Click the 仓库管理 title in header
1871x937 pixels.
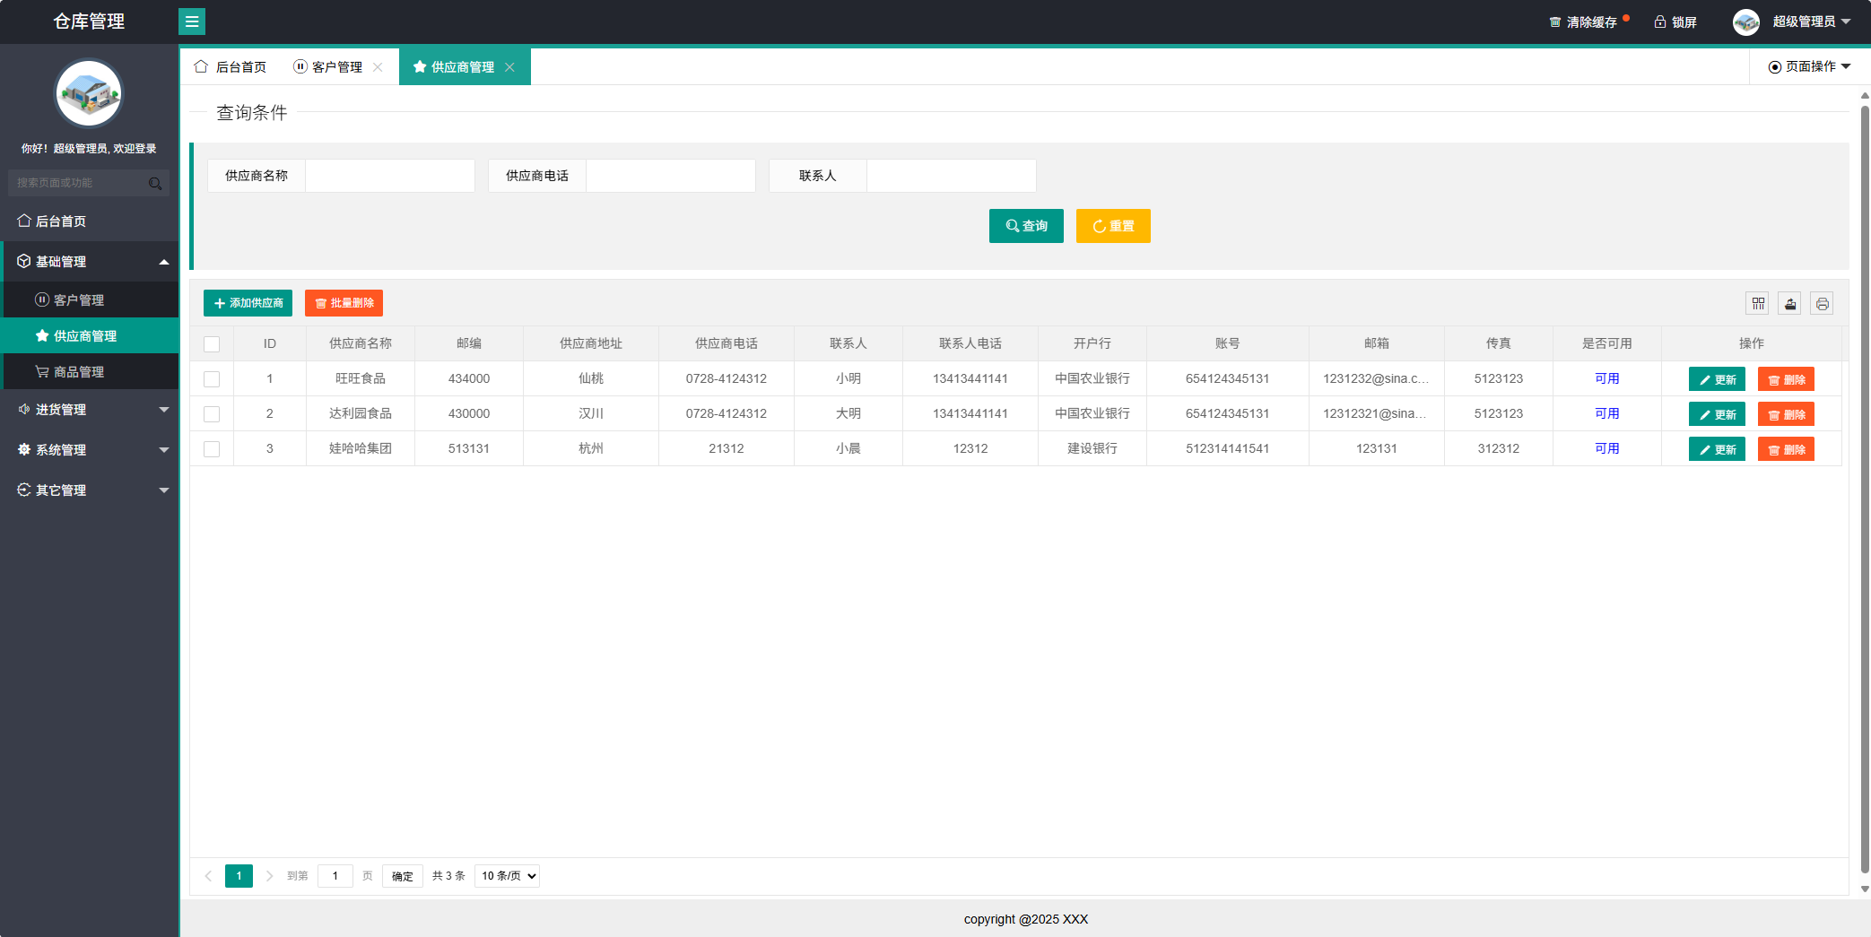point(89,22)
